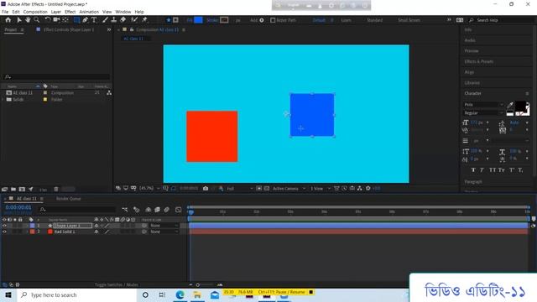Open the Animation menu
Image resolution: width=537 pixels, height=302 pixels.
89,12
